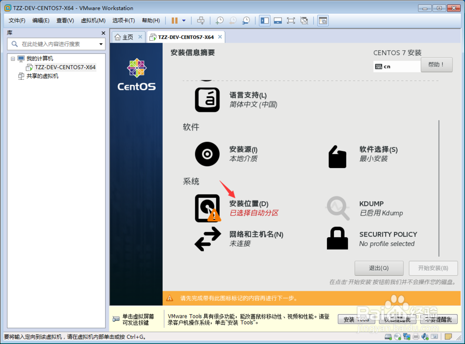Open 语言支持(L) language icon
Screen dimensions: 465x344
click(207, 100)
